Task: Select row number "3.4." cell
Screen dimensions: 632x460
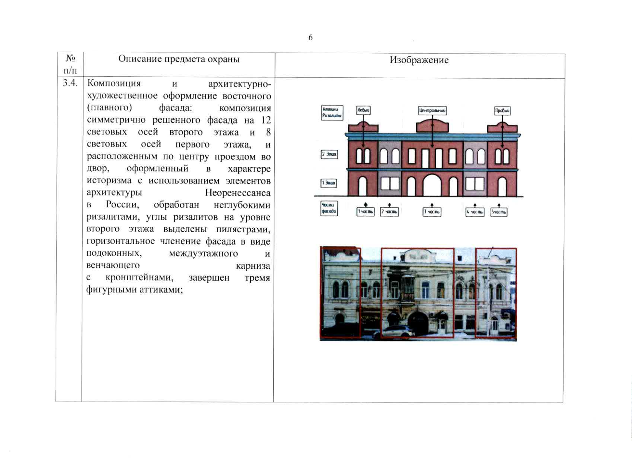Action: [70, 83]
